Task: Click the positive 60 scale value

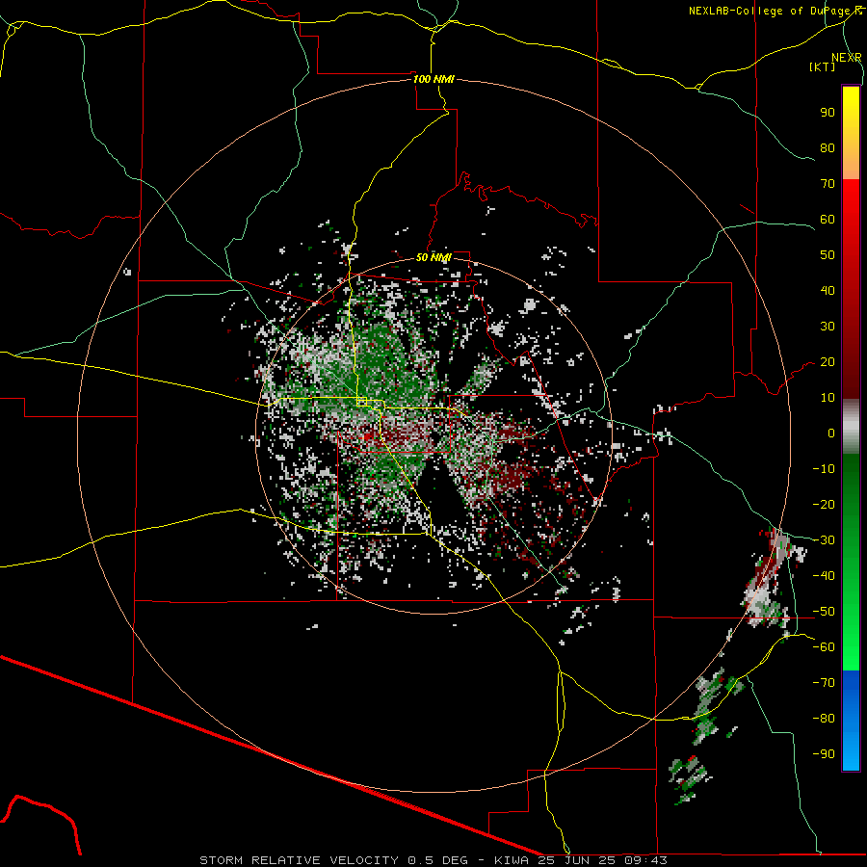Action: (828, 219)
